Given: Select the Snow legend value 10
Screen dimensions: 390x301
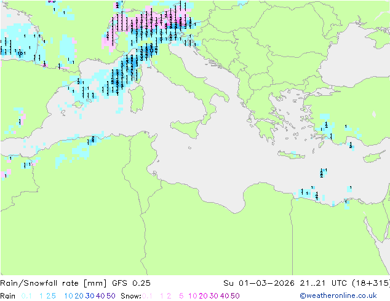Looking at the screenshot, I should click(193, 296).
